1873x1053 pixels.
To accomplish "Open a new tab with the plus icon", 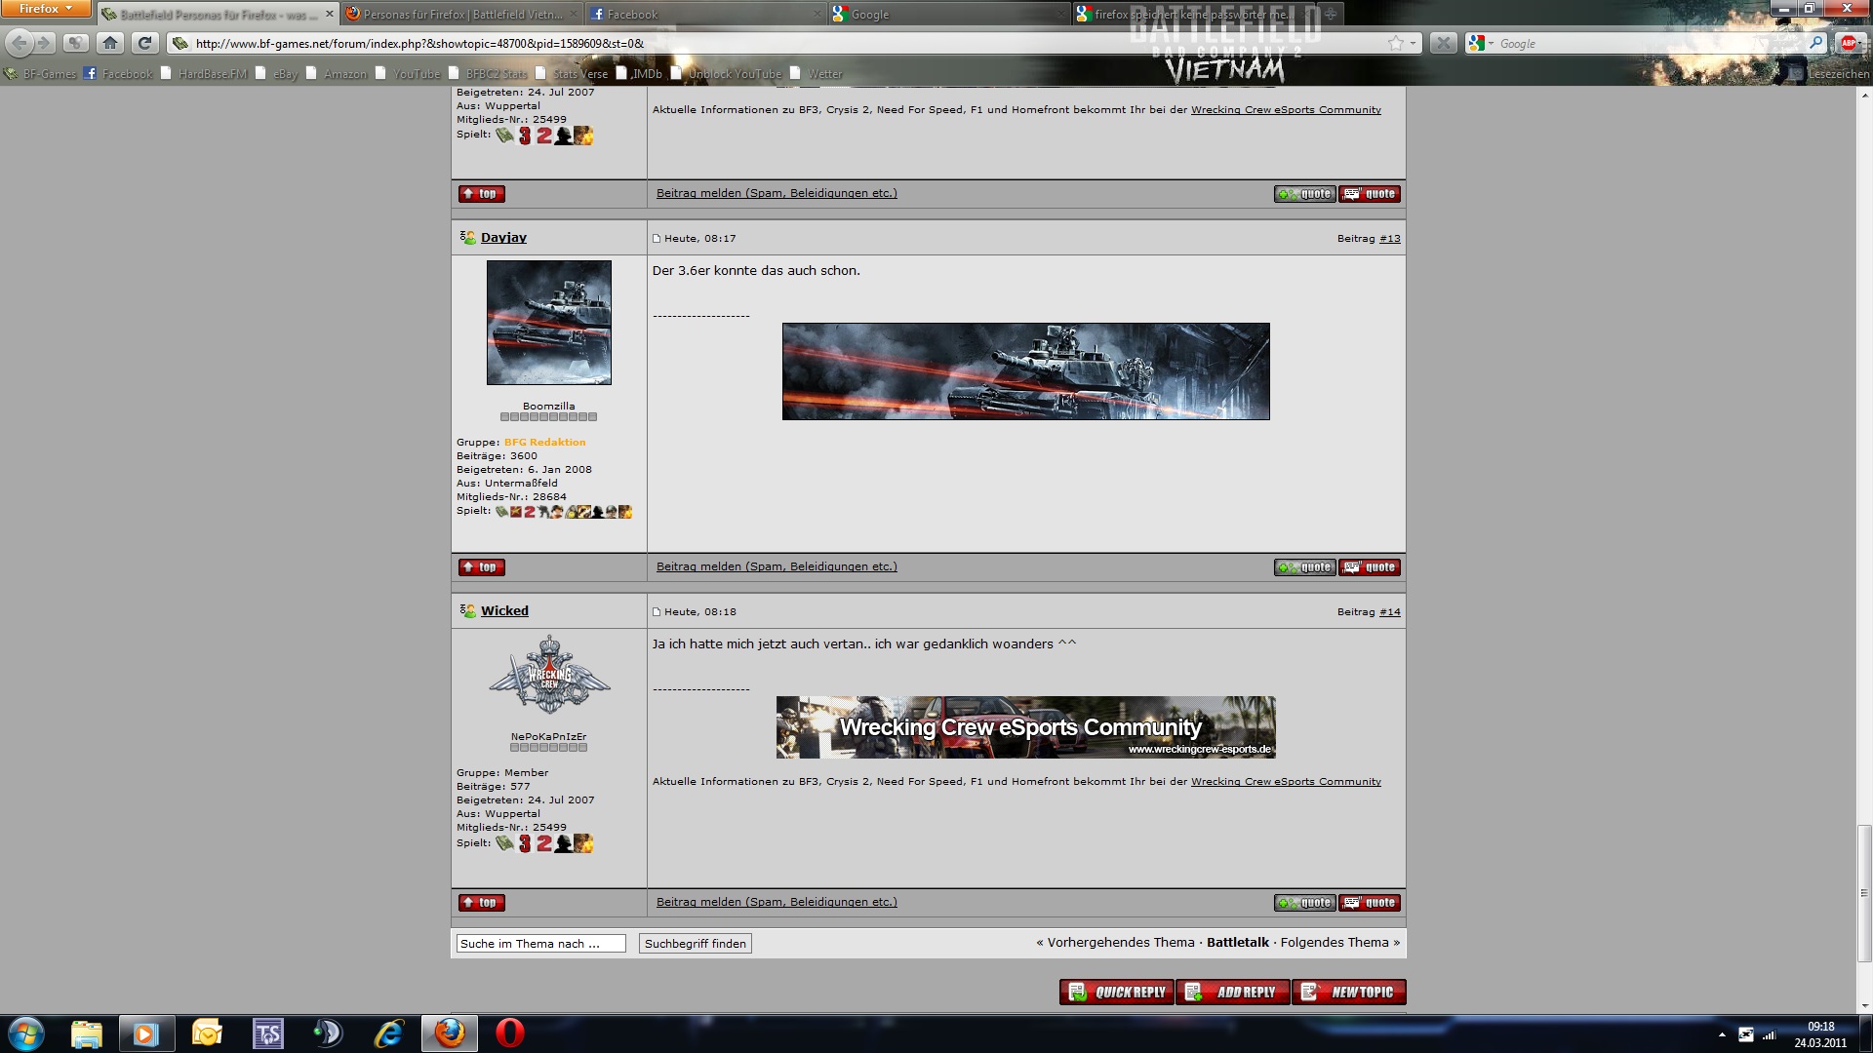I will pos(1330,14).
